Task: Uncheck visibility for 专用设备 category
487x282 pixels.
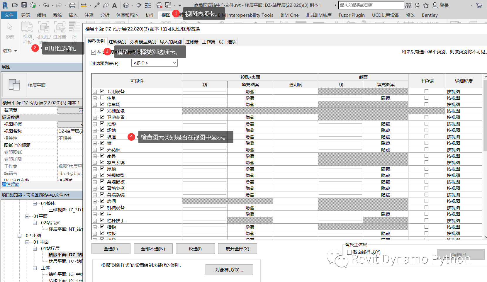Action: [x=102, y=91]
